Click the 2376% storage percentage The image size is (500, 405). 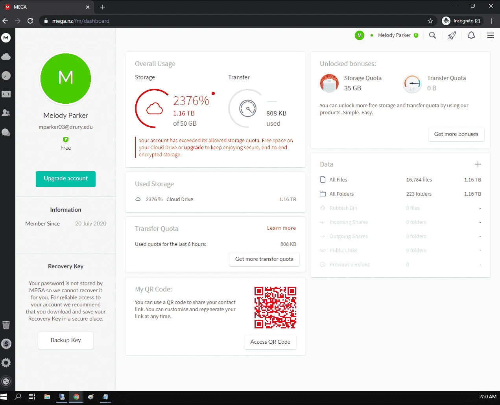click(x=191, y=101)
